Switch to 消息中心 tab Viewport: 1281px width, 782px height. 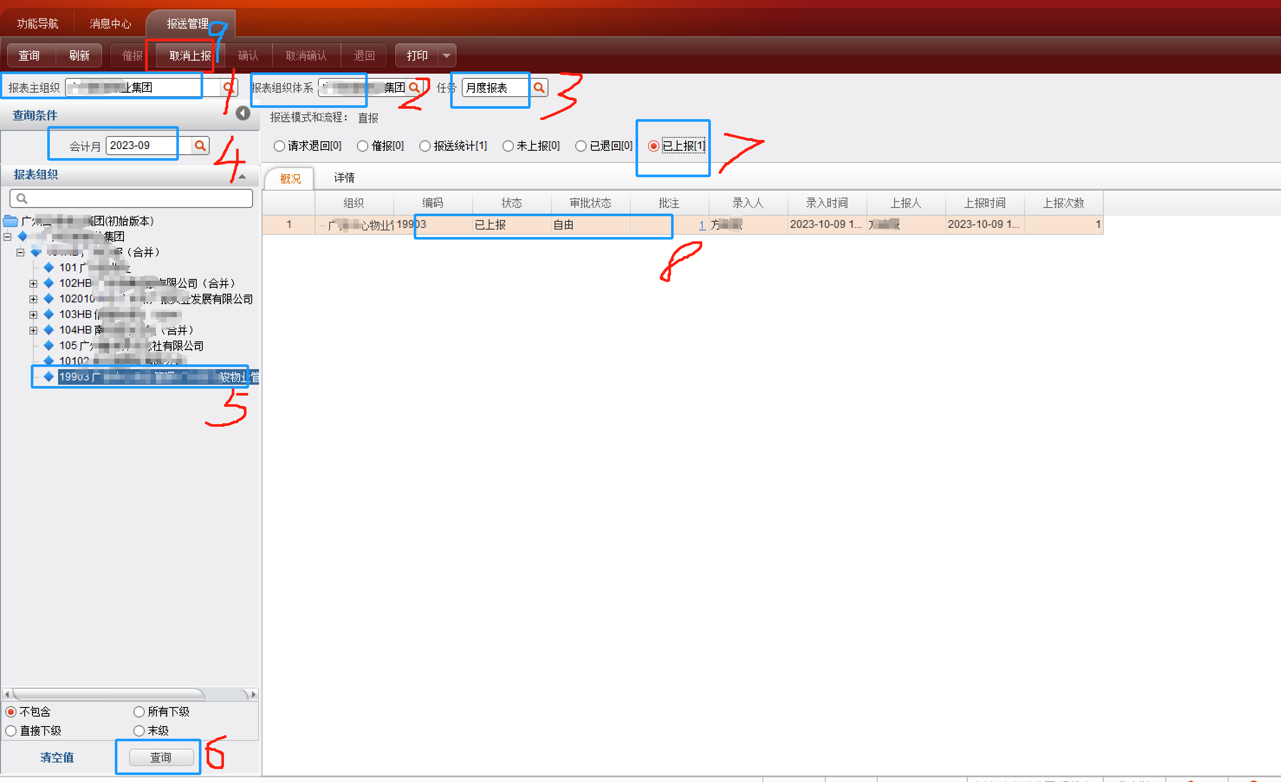coord(110,23)
